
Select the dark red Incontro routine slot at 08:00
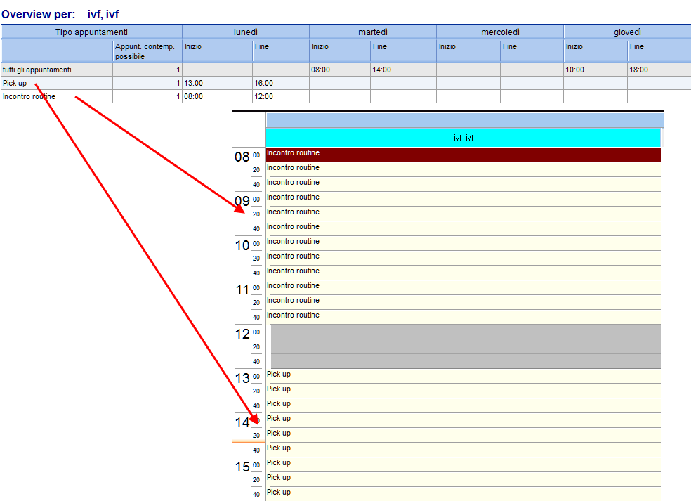[463, 155]
